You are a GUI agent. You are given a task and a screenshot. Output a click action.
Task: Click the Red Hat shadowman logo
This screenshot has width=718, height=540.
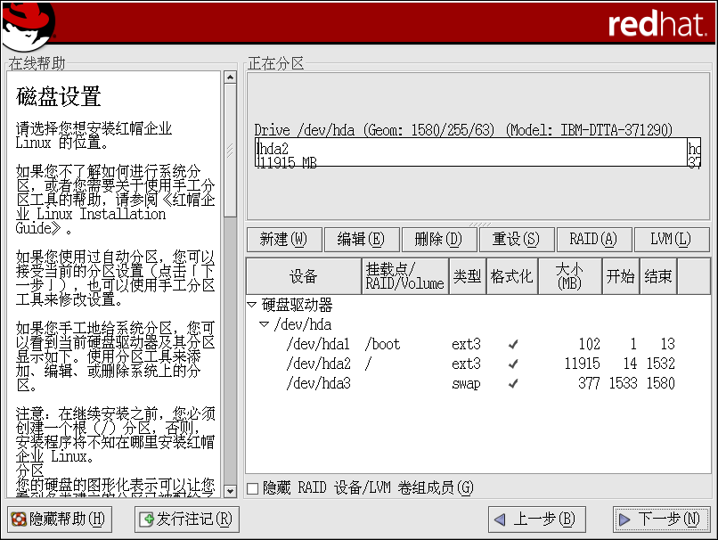click(29, 25)
